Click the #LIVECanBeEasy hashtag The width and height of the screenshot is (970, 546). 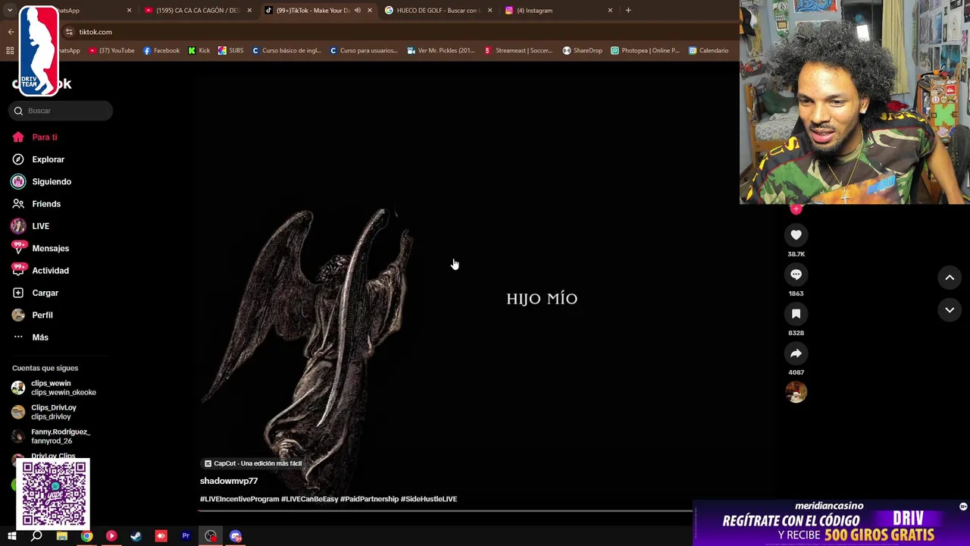pos(309,499)
